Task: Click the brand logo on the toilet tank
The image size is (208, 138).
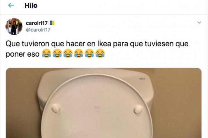Action: tap(142, 79)
